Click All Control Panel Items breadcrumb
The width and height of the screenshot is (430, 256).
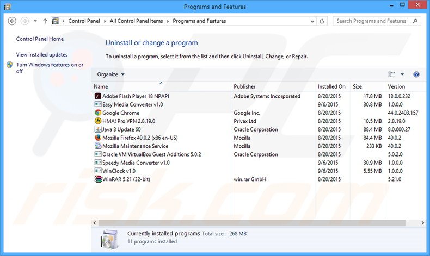coord(136,21)
